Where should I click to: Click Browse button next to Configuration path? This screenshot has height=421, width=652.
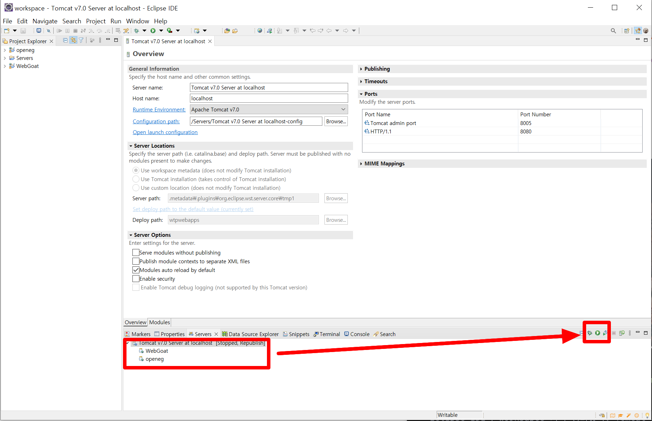[336, 122]
